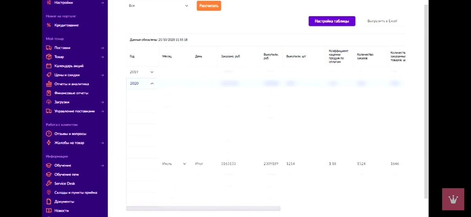Image resolution: width=471 pixels, height=217 pixels.
Task: Open the Обучение new sidebar item
Action: tap(67, 174)
